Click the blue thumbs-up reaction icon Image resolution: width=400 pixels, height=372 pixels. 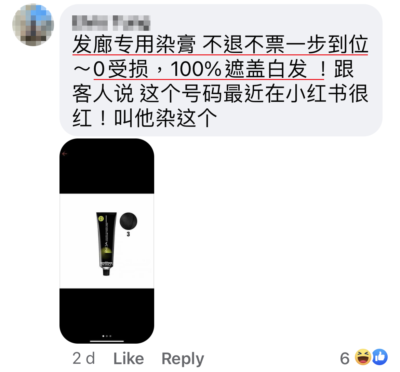pyautogui.click(x=379, y=357)
